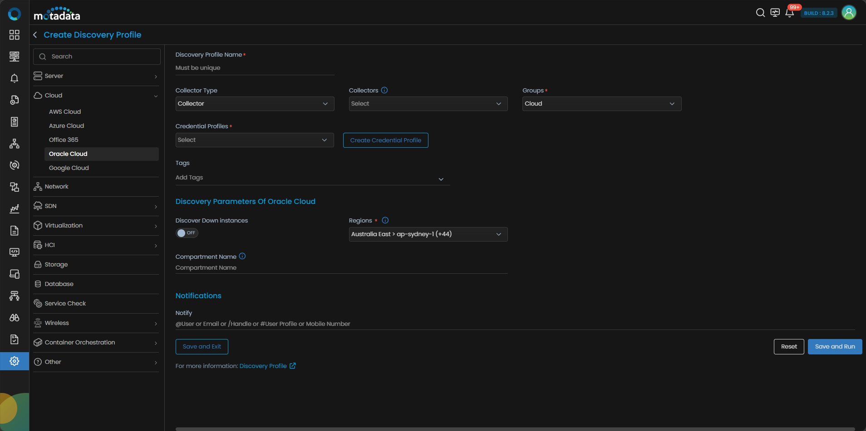Expand the Virtualization category
Image resolution: width=866 pixels, height=431 pixels.
coord(96,226)
